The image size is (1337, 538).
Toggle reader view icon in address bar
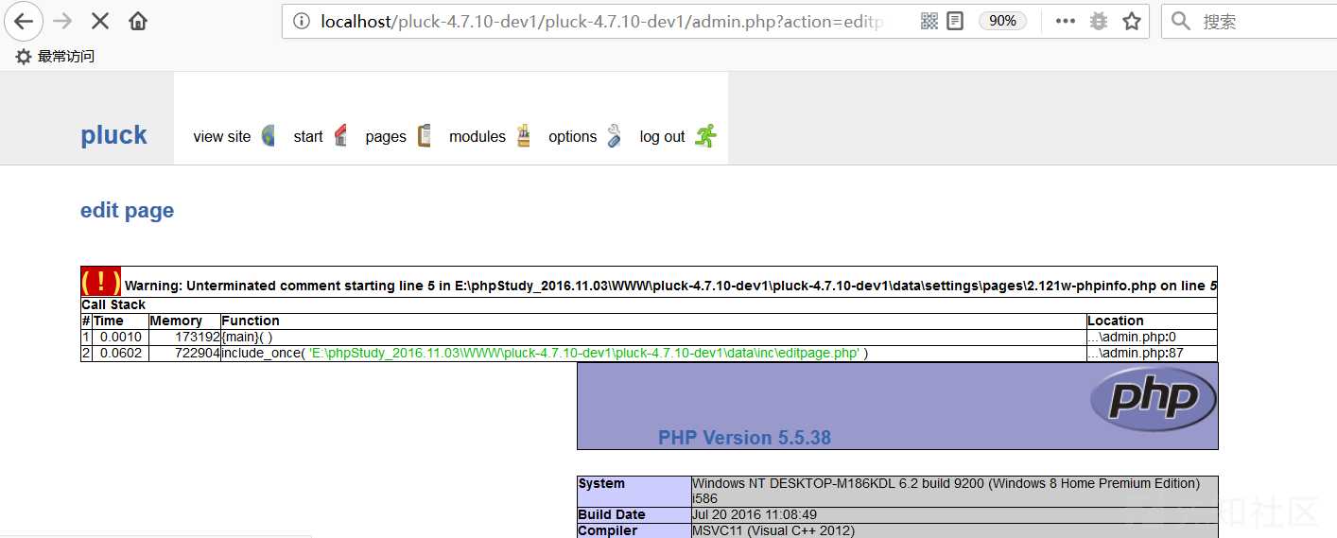955,21
